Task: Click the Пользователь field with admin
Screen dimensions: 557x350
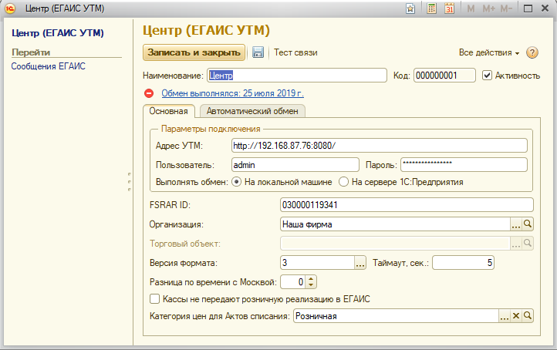Action: coord(295,165)
